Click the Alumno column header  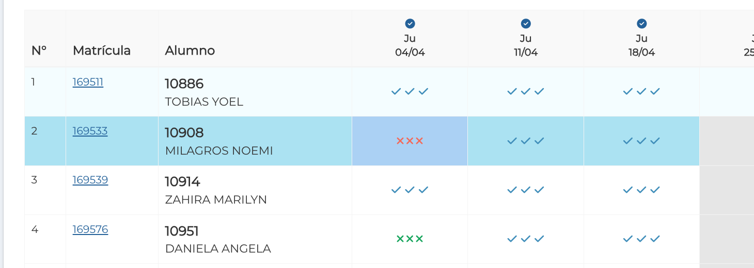click(x=190, y=51)
